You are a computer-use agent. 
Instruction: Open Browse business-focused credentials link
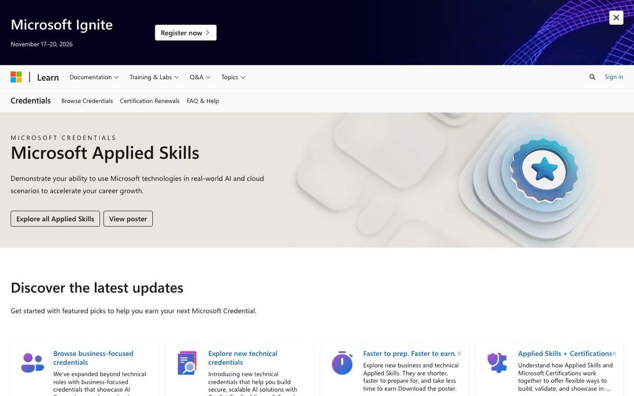[94, 358]
